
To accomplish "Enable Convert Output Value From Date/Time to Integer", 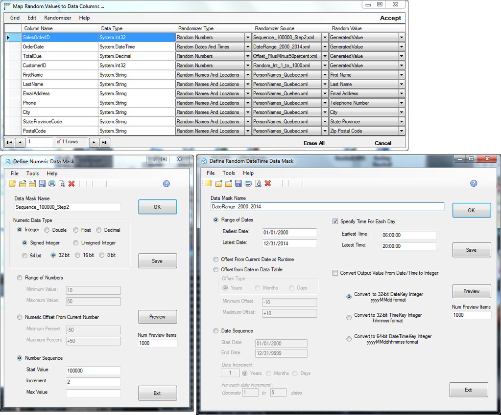I will click(335, 273).
